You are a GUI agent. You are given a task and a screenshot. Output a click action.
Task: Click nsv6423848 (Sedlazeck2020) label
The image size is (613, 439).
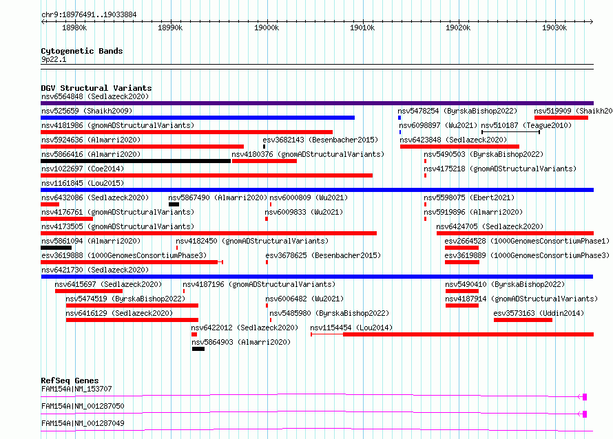coord(453,140)
